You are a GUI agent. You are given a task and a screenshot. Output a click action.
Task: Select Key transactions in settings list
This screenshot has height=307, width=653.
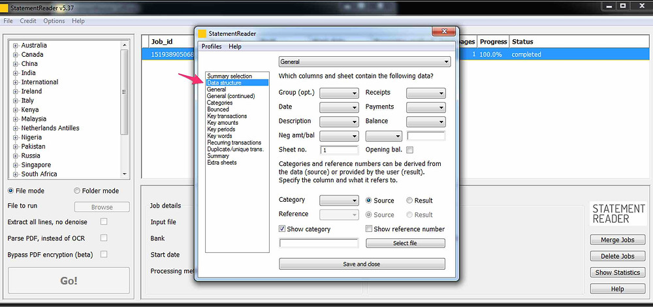(227, 116)
